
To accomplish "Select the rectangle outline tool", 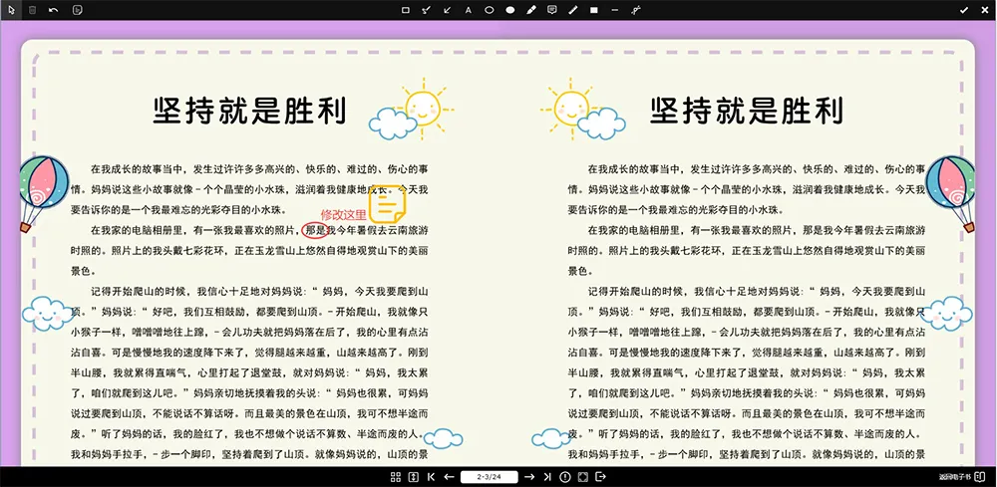I will pos(406,10).
